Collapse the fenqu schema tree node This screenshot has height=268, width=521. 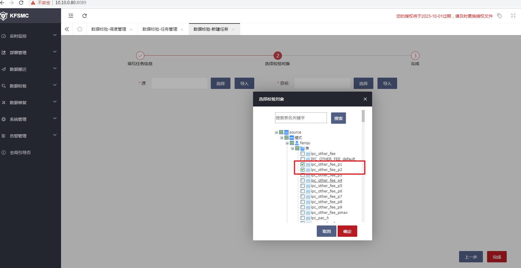click(x=287, y=143)
